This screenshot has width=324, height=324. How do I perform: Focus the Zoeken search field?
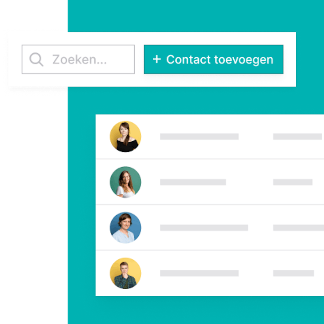[x=78, y=59]
